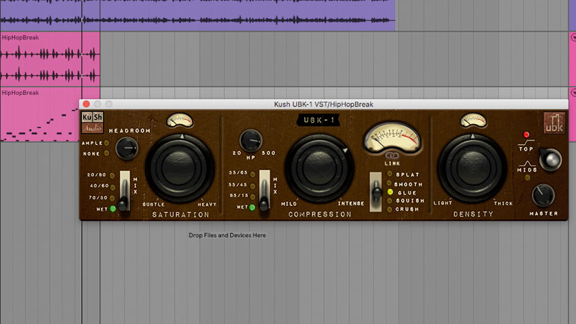The height and width of the screenshot is (324, 576).
Task: Select the Smooth compression mode
Action: (x=389, y=183)
